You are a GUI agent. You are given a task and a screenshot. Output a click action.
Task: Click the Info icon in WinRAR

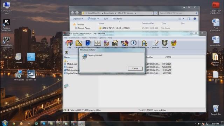pyautogui.click(x=133, y=44)
